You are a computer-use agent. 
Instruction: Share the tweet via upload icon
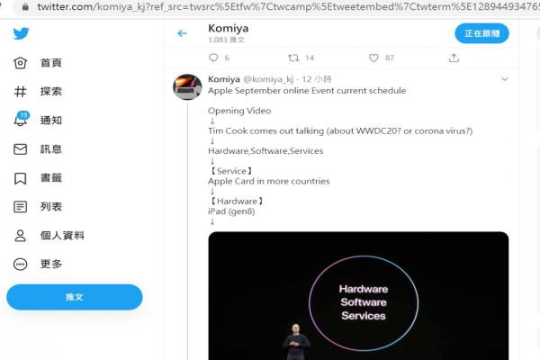tap(454, 58)
